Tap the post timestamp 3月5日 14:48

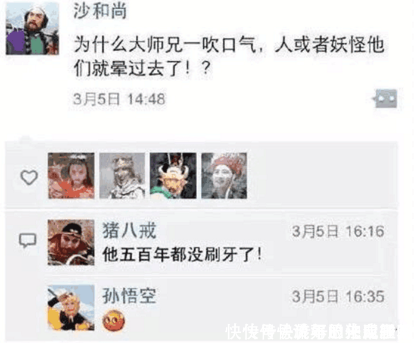pyautogui.click(x=119, y=99)
